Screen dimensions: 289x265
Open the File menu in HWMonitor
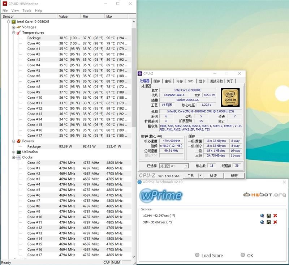click(x=5, y=10)
